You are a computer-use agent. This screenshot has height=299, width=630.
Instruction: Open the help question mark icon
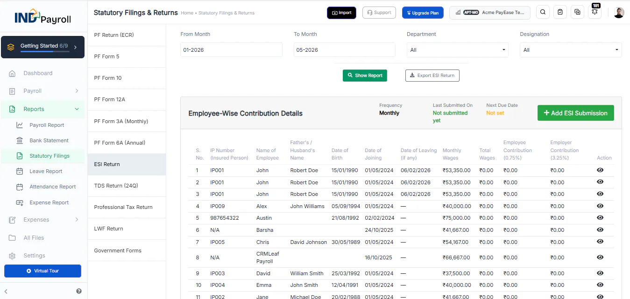point(79,291)
